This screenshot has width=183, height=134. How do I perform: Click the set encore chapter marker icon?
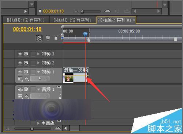click(x=48, y=38)
